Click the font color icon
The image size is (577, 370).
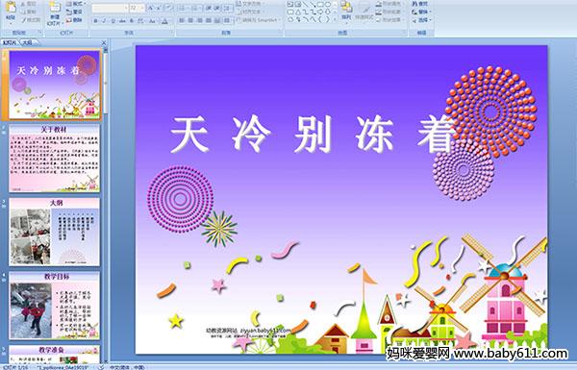pyautogui.click(x=165, y=20)
